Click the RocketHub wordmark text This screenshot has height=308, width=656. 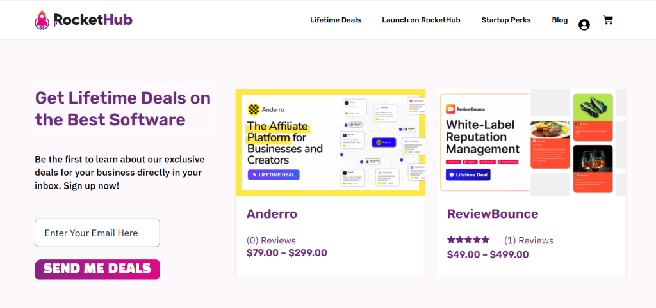click(x=93, y=20)
